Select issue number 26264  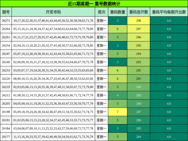click(x=6, y=29)
